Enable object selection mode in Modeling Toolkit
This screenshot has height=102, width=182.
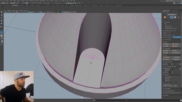(x=165, y=17)
